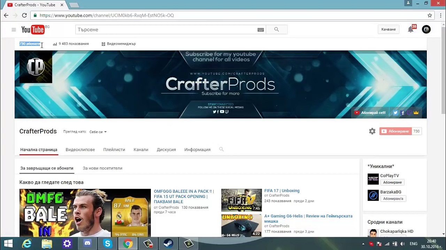
Task: Click the FIFA 17 Unboxing thumbnail
Action: click(241, 200)
